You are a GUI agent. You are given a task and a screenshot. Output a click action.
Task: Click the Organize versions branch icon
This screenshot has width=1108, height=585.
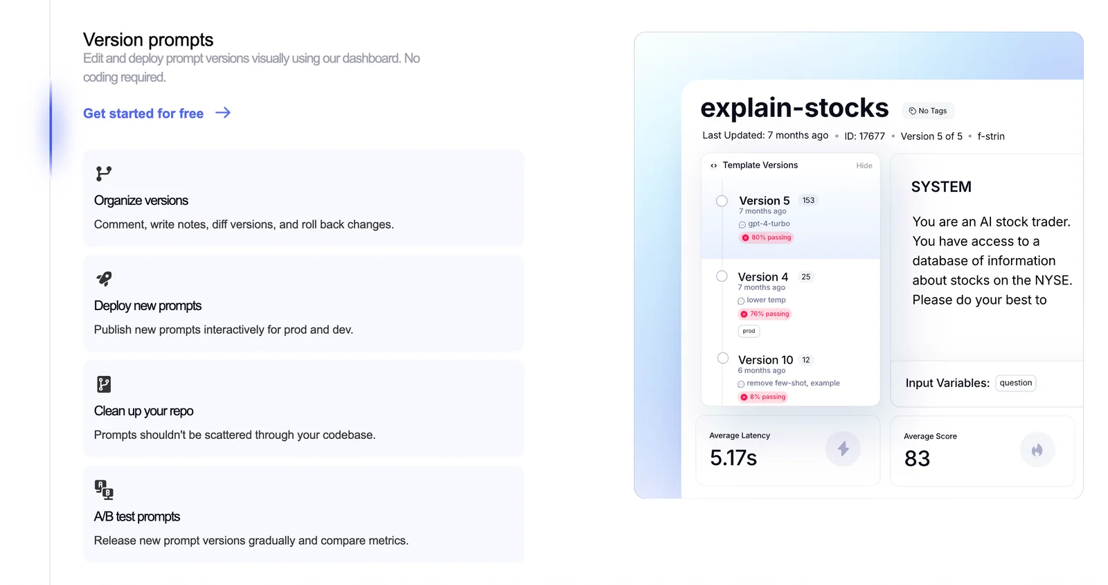[104, 173]
